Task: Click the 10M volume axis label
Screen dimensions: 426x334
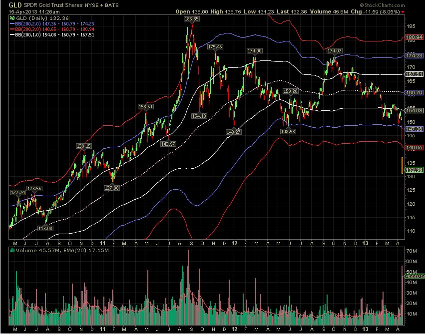Action: point(411,314)
